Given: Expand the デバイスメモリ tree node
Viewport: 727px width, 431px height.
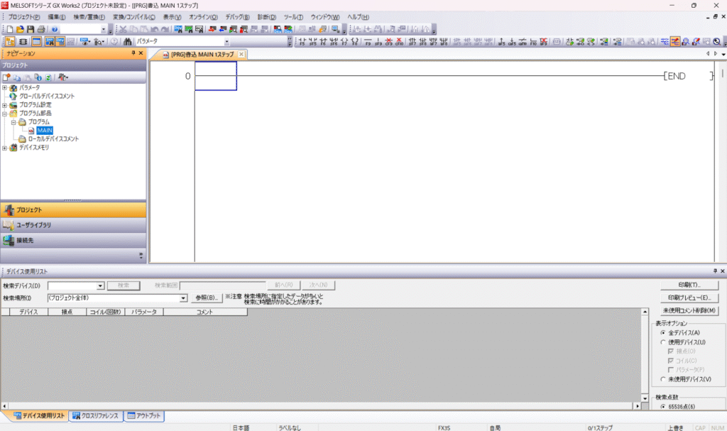Looking at the screenshot, I should [x=4, y=148].
